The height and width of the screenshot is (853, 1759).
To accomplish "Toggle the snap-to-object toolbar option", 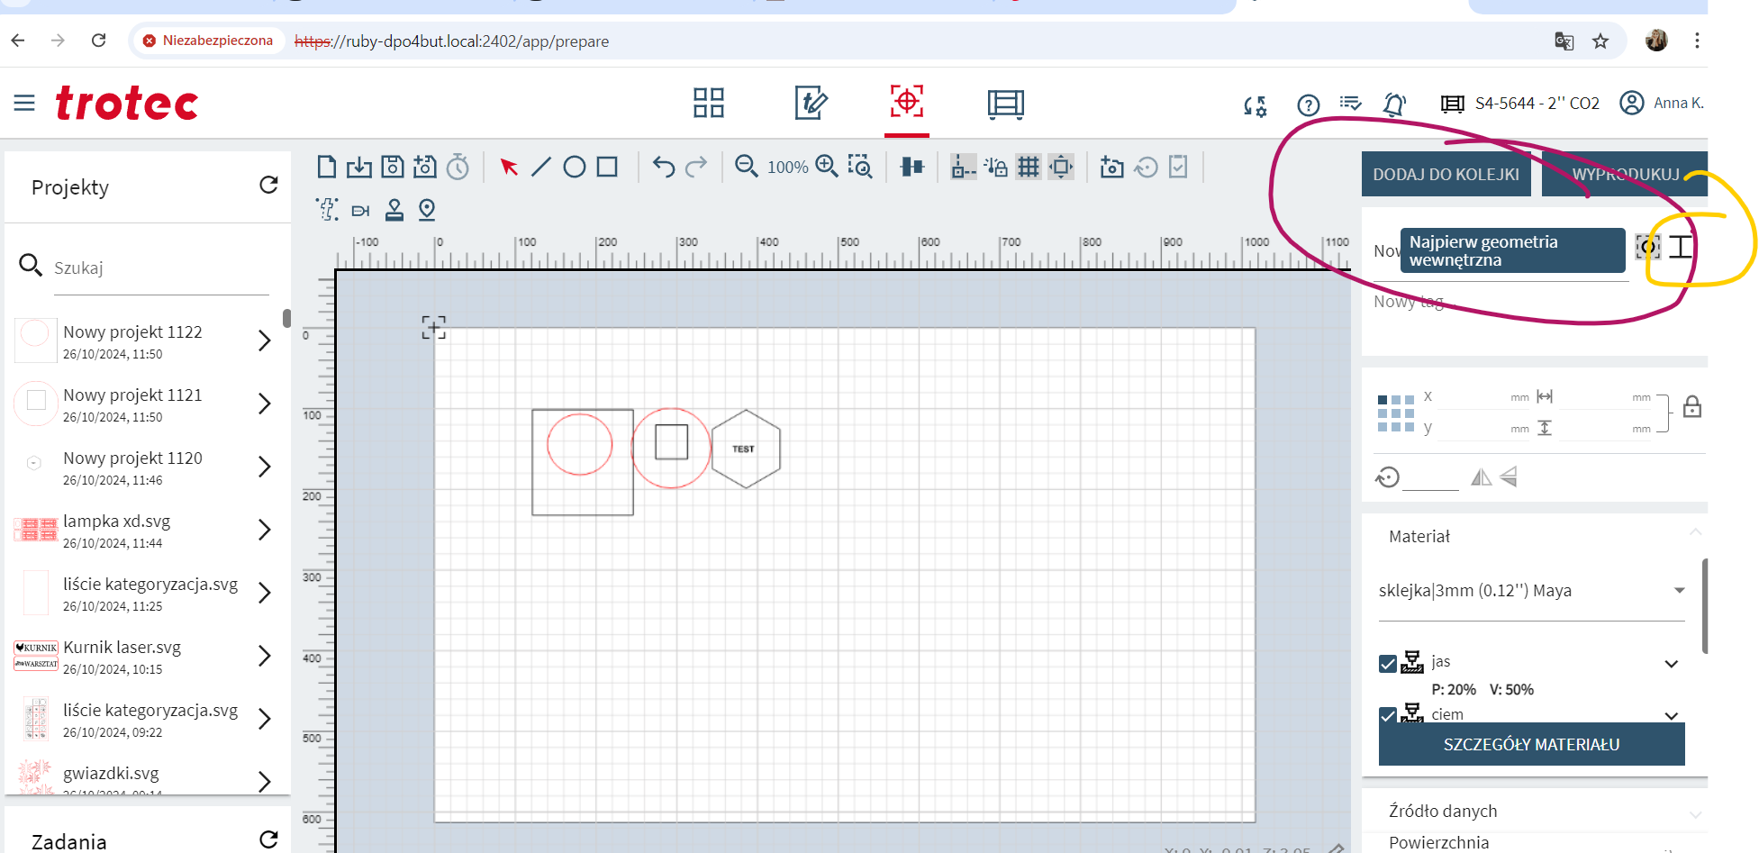I will click(963, 167).
